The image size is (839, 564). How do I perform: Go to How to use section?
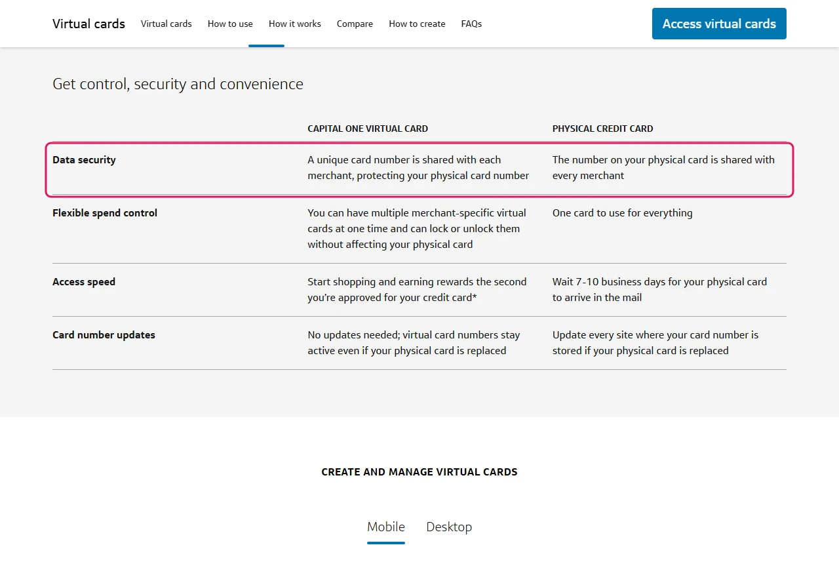(230, 24)
